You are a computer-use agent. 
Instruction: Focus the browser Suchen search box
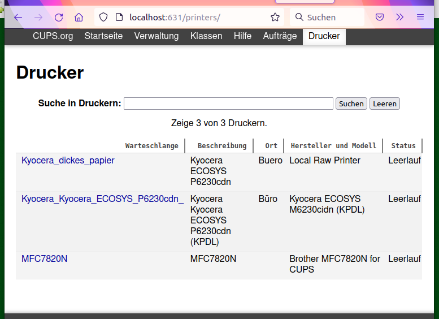(x=327, y=17)
